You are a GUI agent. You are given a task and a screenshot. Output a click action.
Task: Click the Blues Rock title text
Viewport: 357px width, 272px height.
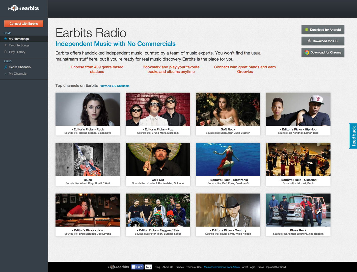(298, 230)
